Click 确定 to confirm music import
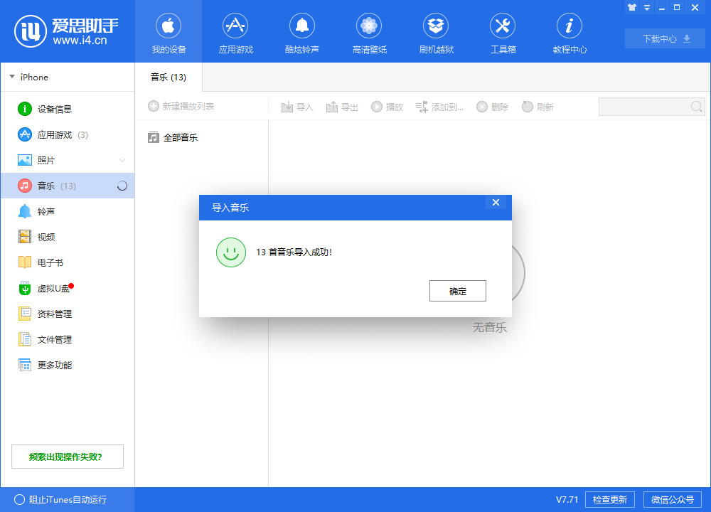The width and height of the screenshot is (711, 512). tap(457, 291)
